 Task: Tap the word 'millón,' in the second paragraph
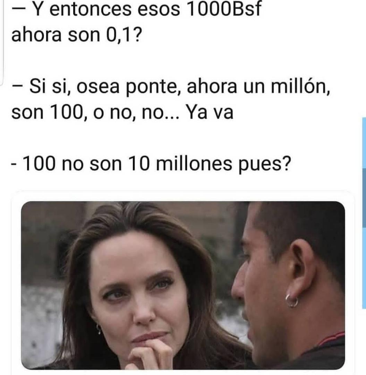[x=301, y=86]
